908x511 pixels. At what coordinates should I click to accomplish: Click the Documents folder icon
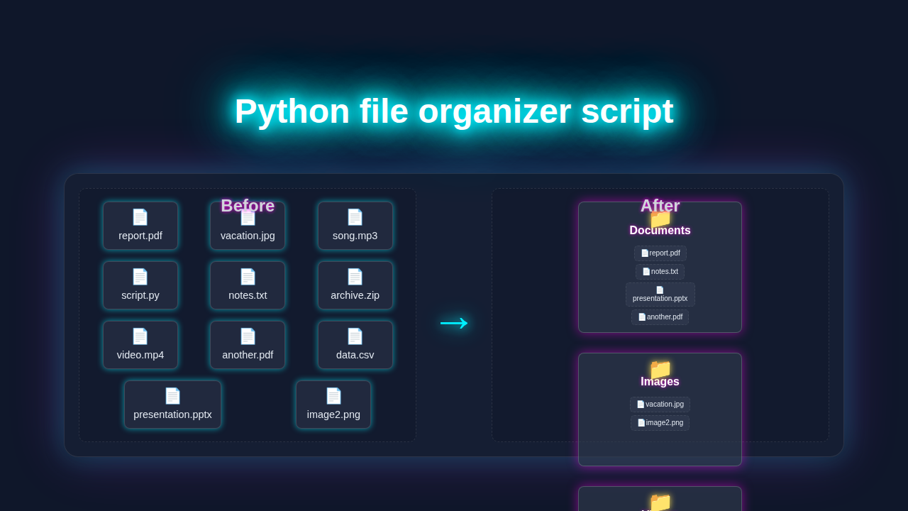coord(660,219)
